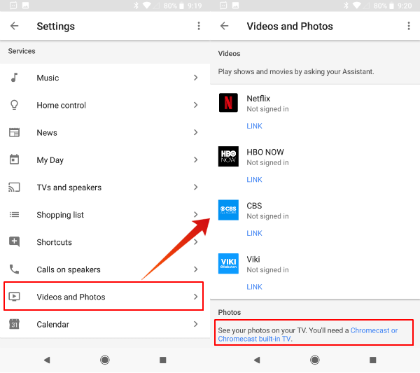Tap the Home control lightbulb icon

(14, 105)
